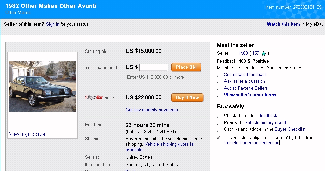Click the seller feedback star icon
The image size is (325, 171).
(264, 53)
